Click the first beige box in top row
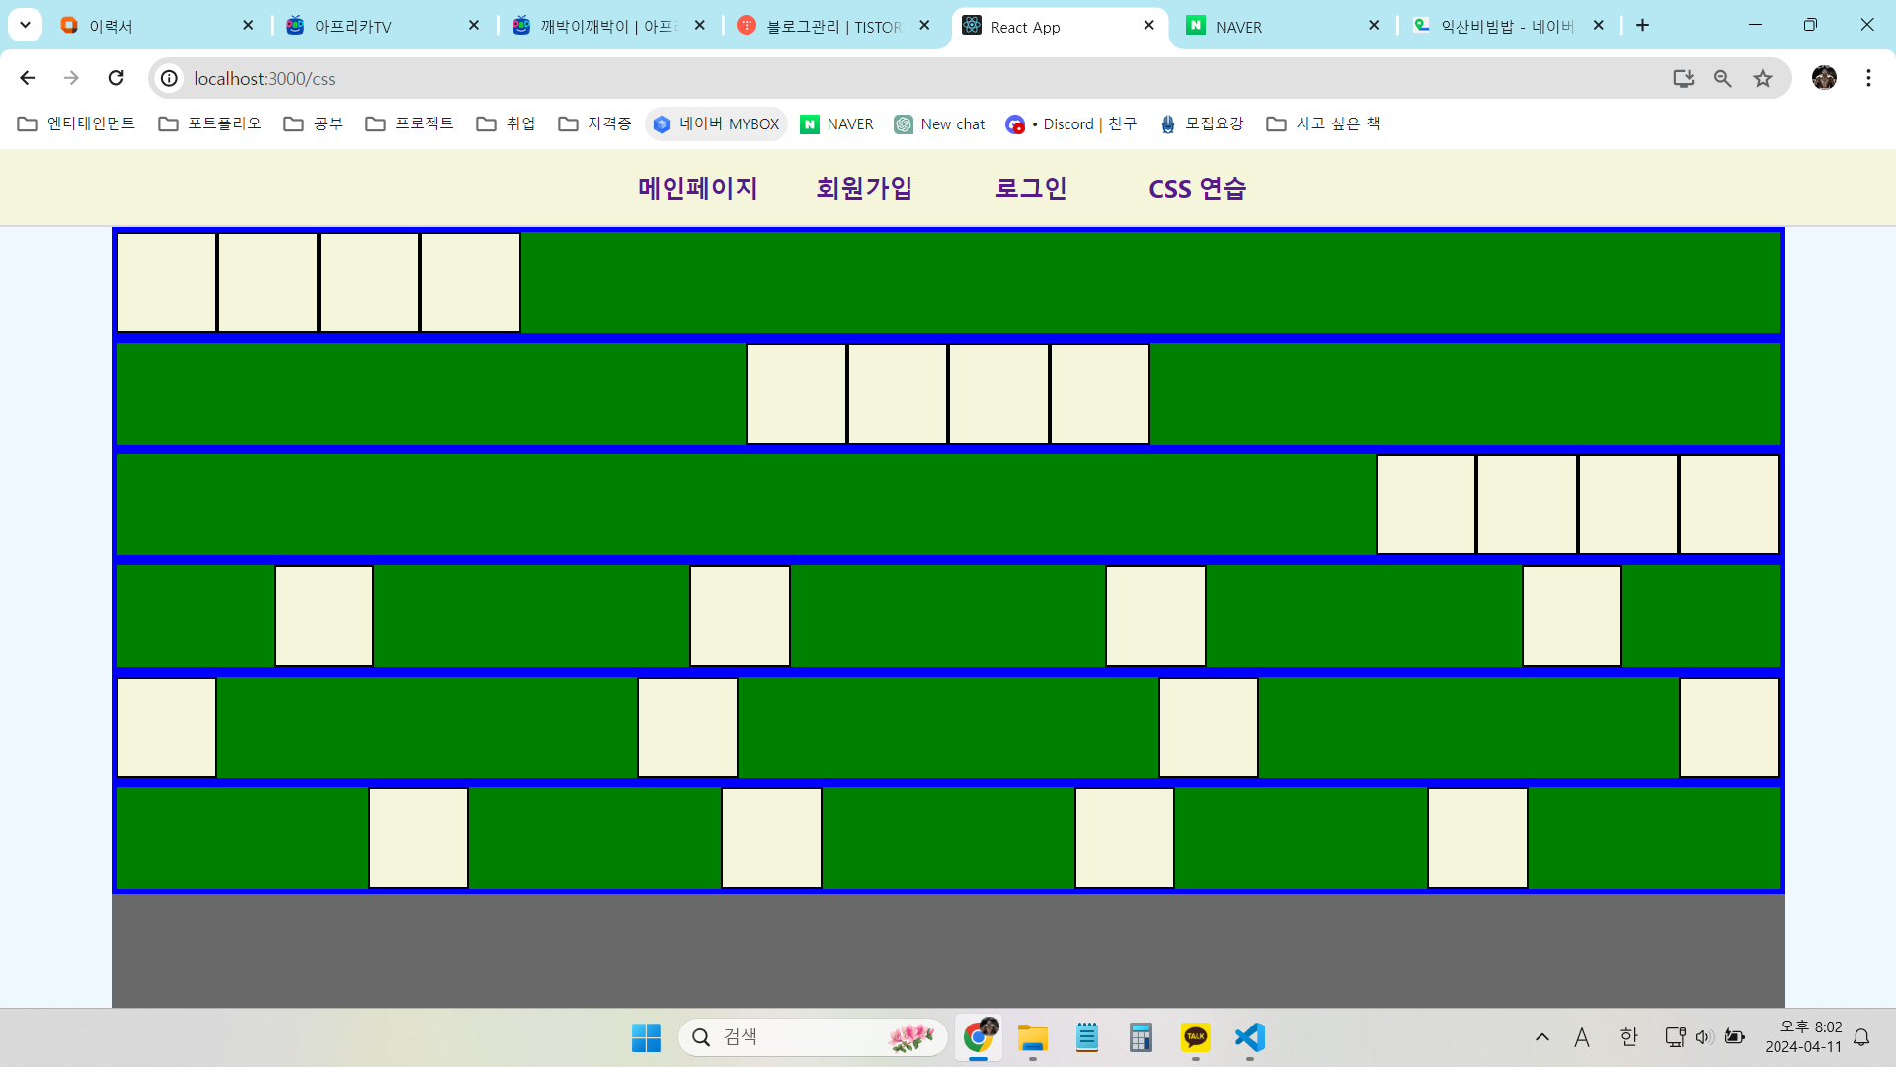The height and width of the screenshot is (1067, 1896). (x=167, y=283)
